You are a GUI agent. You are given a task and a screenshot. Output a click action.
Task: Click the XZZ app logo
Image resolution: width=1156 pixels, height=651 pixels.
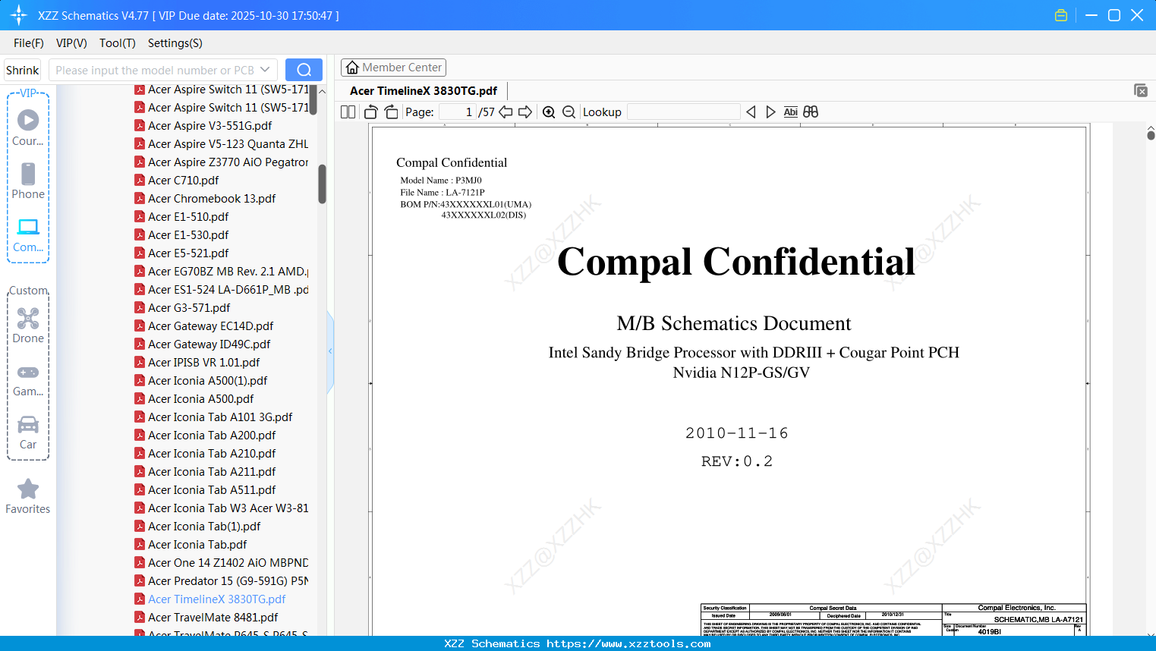coord(18,15)
